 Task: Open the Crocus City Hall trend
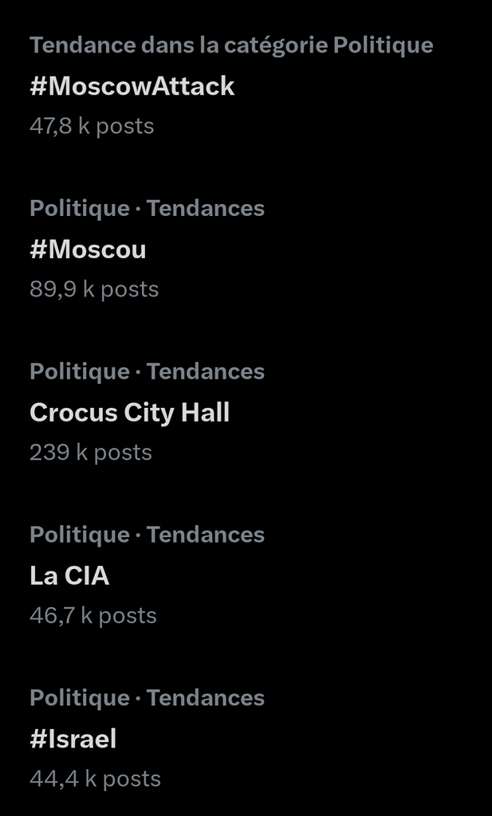129,412
